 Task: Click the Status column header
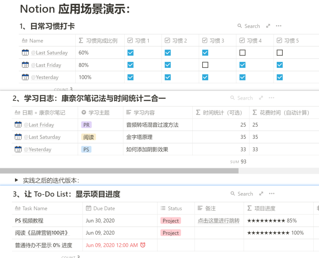point(176,208)
